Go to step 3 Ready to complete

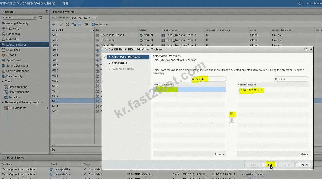point(121,69)
